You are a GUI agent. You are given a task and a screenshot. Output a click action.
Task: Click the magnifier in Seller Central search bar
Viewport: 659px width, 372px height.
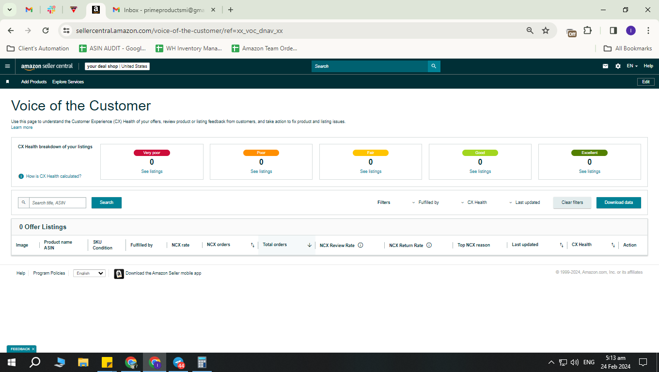click(434, 66)
